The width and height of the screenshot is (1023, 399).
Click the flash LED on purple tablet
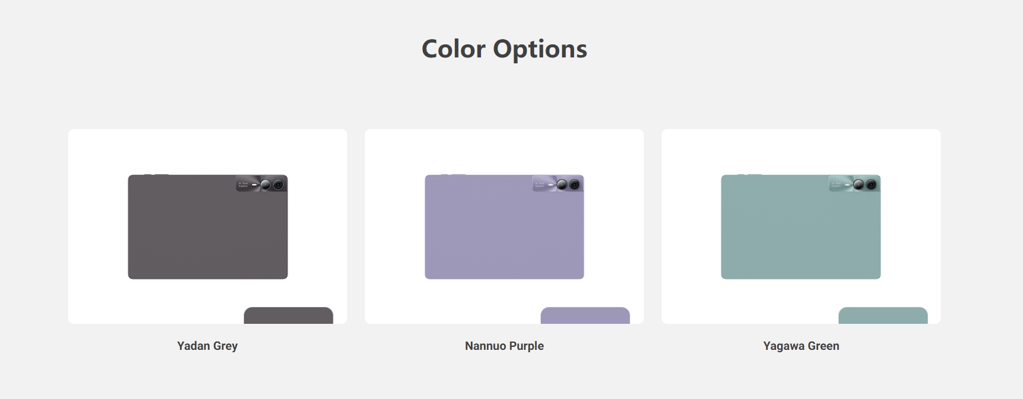click(x=551, y=185)
